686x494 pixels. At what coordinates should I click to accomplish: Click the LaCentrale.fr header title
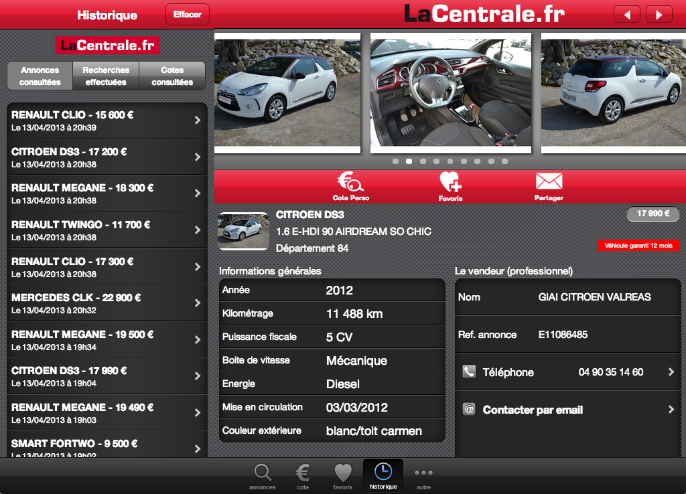[484, 13]
